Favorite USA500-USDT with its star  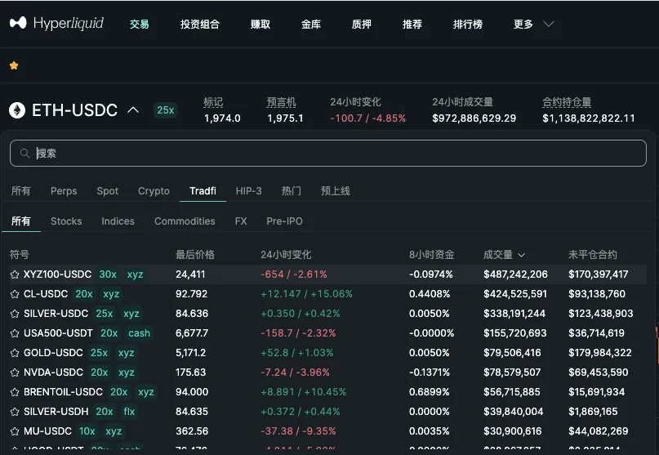point(15,333)
